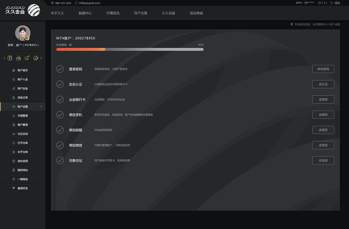This screenshot has height=229, width=349.
Task: Click the icon beside 客户管理
Action: point(14,125)
